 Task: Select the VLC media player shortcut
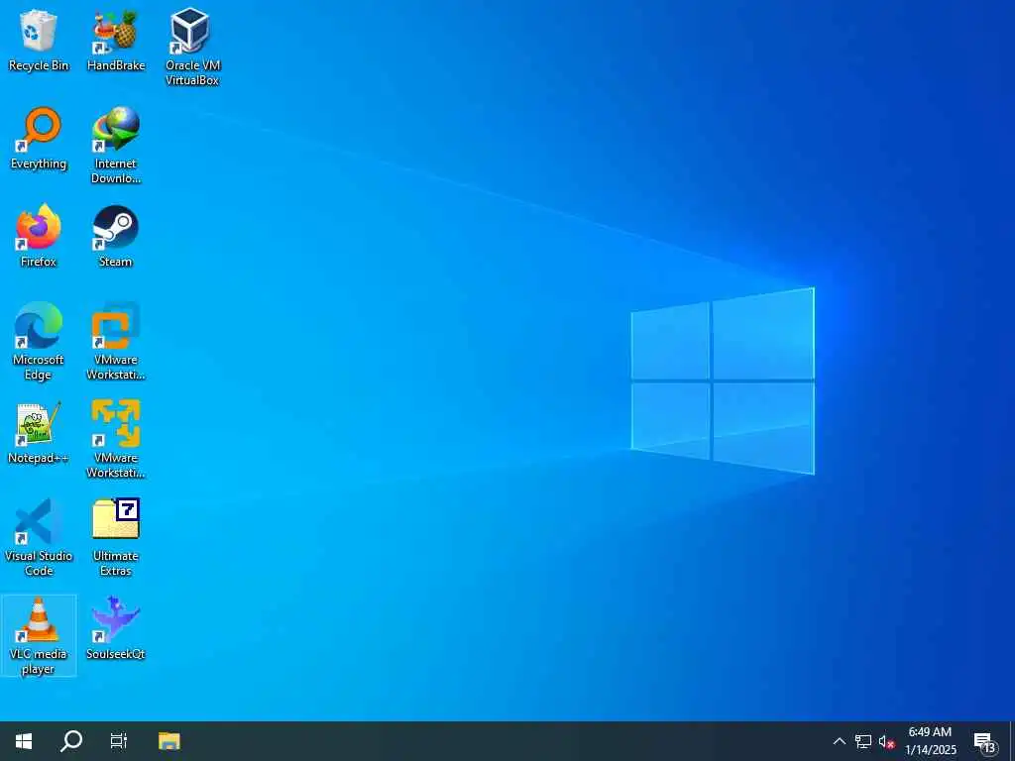click(x=39, y=635)
